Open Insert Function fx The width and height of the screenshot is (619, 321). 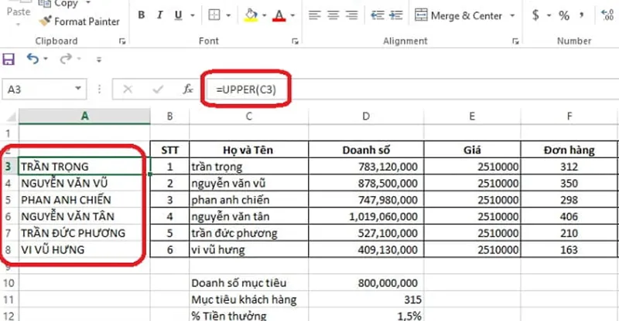[x=188, y=90]
